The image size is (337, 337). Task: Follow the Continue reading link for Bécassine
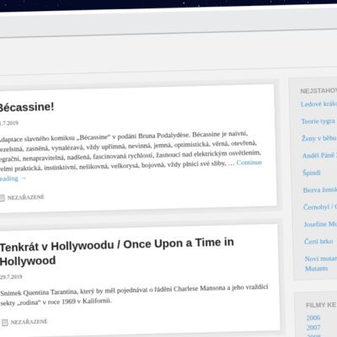pyautogui.click(x=249, y=163)
